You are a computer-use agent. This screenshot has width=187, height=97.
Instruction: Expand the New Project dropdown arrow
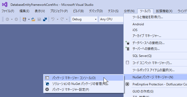click(29, 19)
